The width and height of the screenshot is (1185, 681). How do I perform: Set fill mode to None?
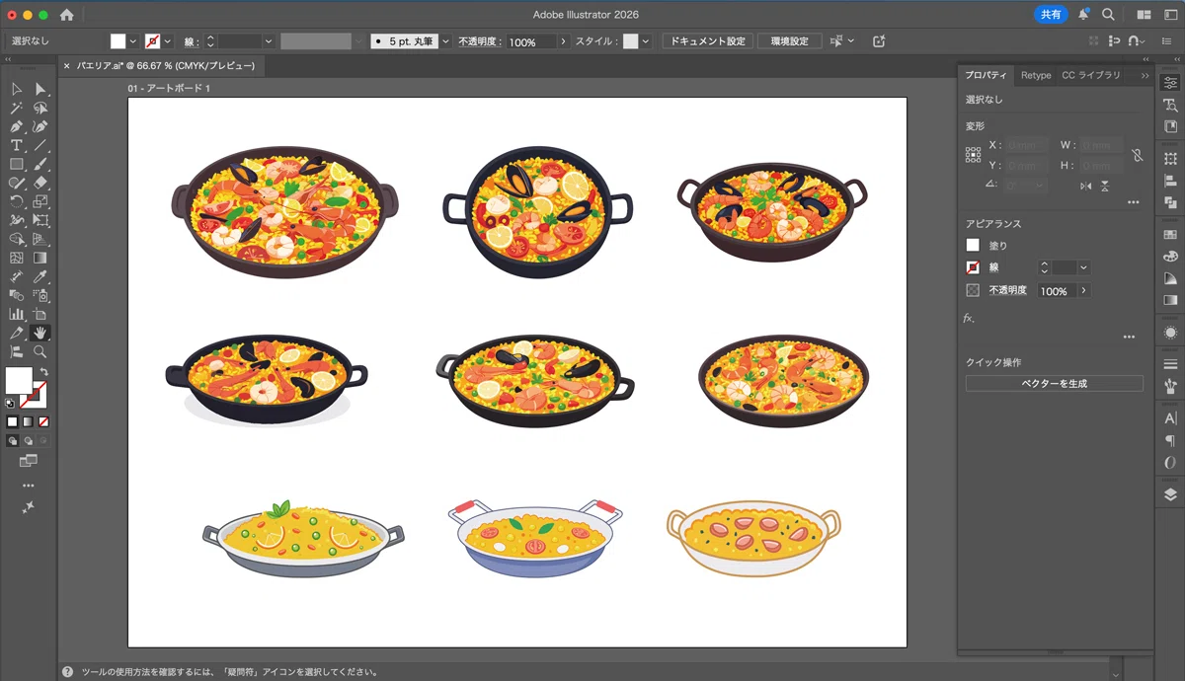[43, 421]
